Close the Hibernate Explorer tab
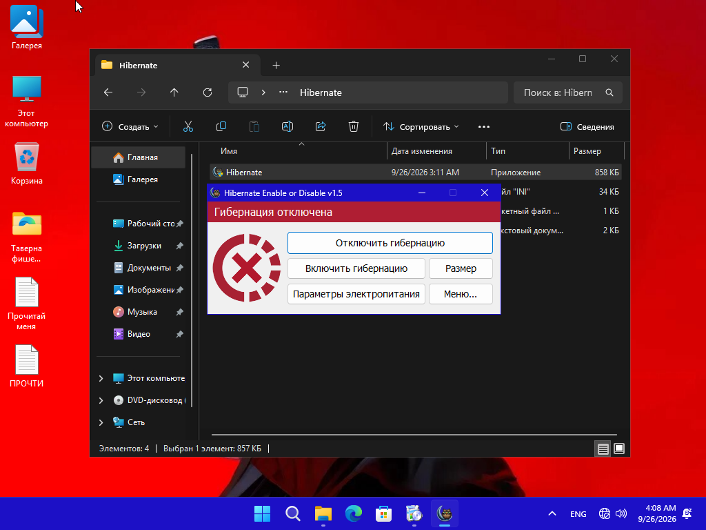Screen dimensions: 706x530 (x=246, y=65)
